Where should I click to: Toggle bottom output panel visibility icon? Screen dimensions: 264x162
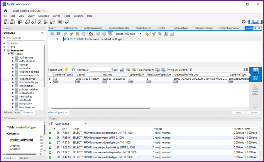coord(255,22)
